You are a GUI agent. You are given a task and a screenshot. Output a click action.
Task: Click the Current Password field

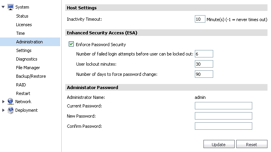point(223,106)
